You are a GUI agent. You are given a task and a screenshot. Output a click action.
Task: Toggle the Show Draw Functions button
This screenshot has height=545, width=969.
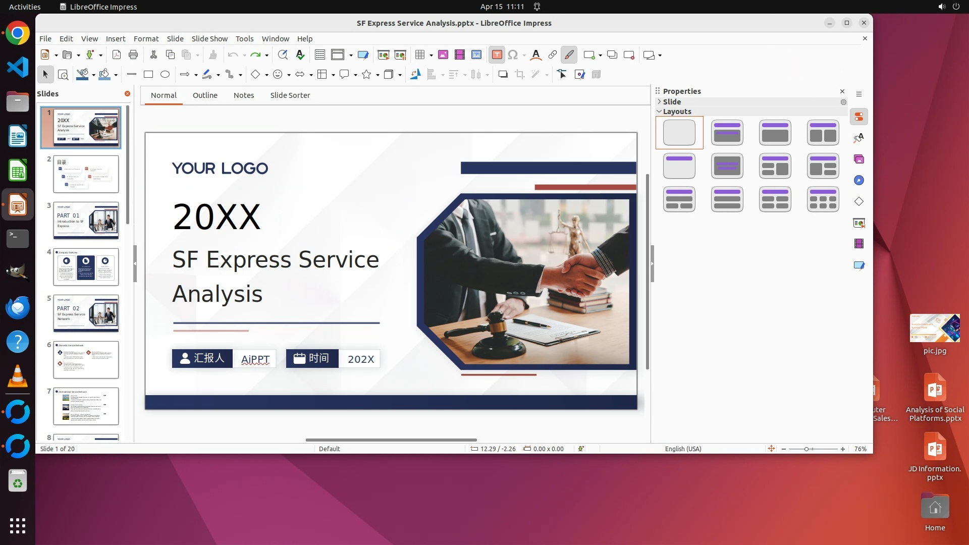click(x=569, y=55)
